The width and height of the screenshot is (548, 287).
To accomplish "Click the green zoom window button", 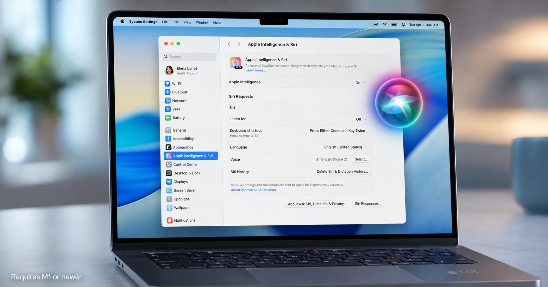I will point(178,44).
